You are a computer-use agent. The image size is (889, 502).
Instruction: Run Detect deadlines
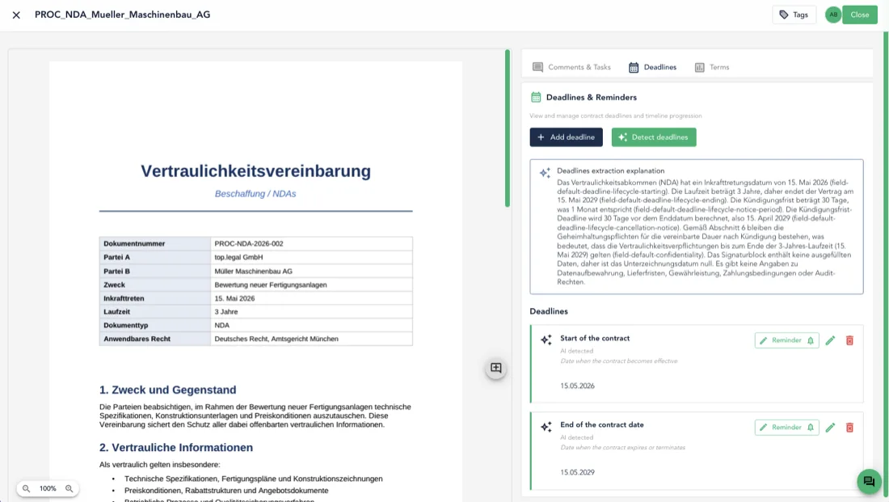pyautogui.click(x=654, y=137)
